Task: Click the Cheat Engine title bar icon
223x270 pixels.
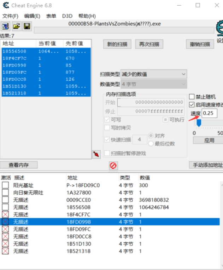Action: tap(6, 5)
